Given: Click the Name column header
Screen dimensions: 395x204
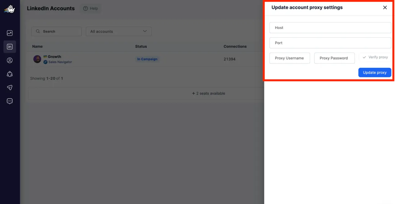Looking at the screenshot, I should click(37, 46).
